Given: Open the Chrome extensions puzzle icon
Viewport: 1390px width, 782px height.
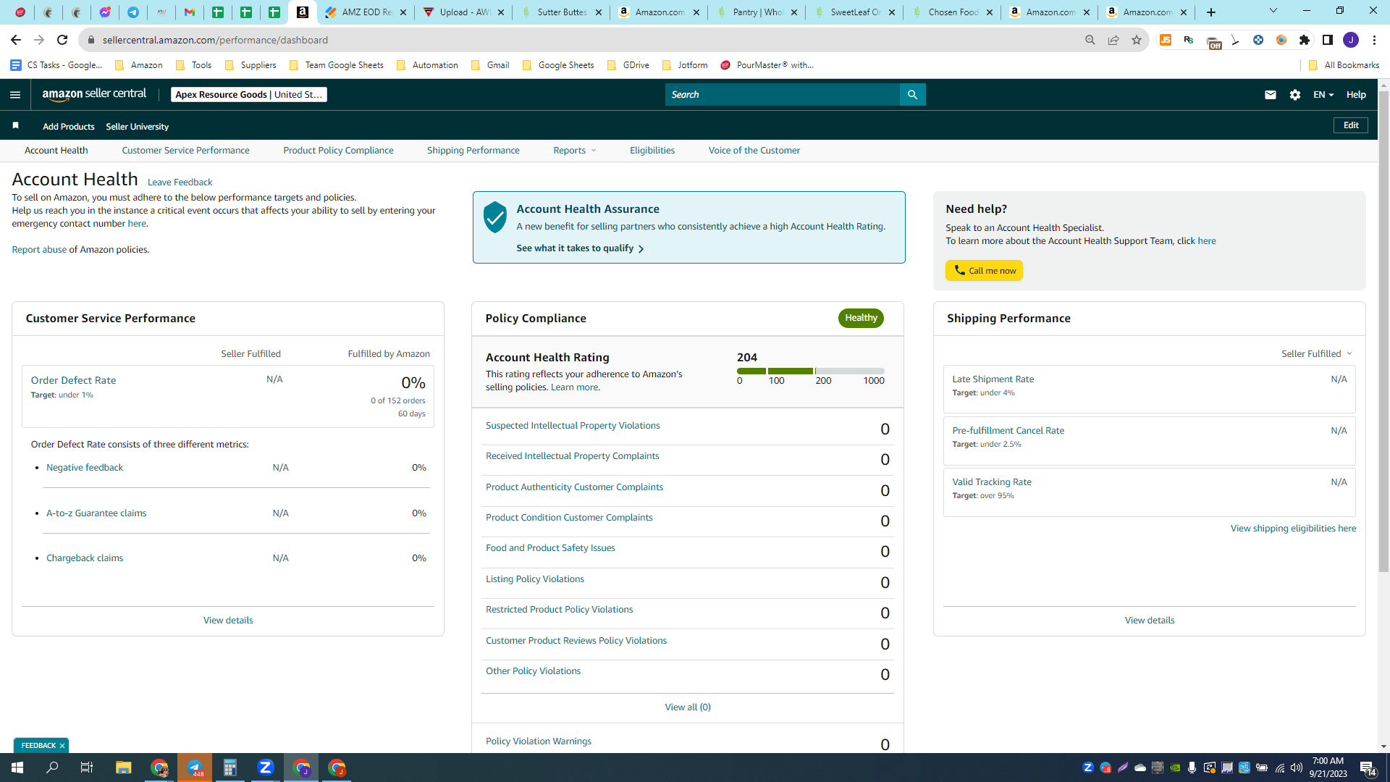Looking at the screenshot, I should [x=1305, y=40].
